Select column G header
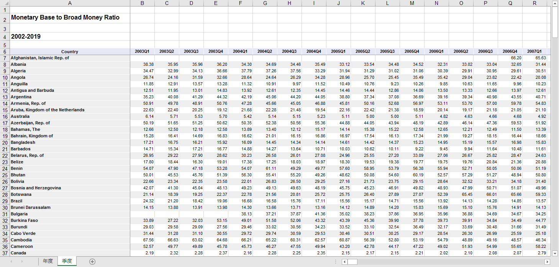Screen dimensions: 559x267 [x=265, y=3]
